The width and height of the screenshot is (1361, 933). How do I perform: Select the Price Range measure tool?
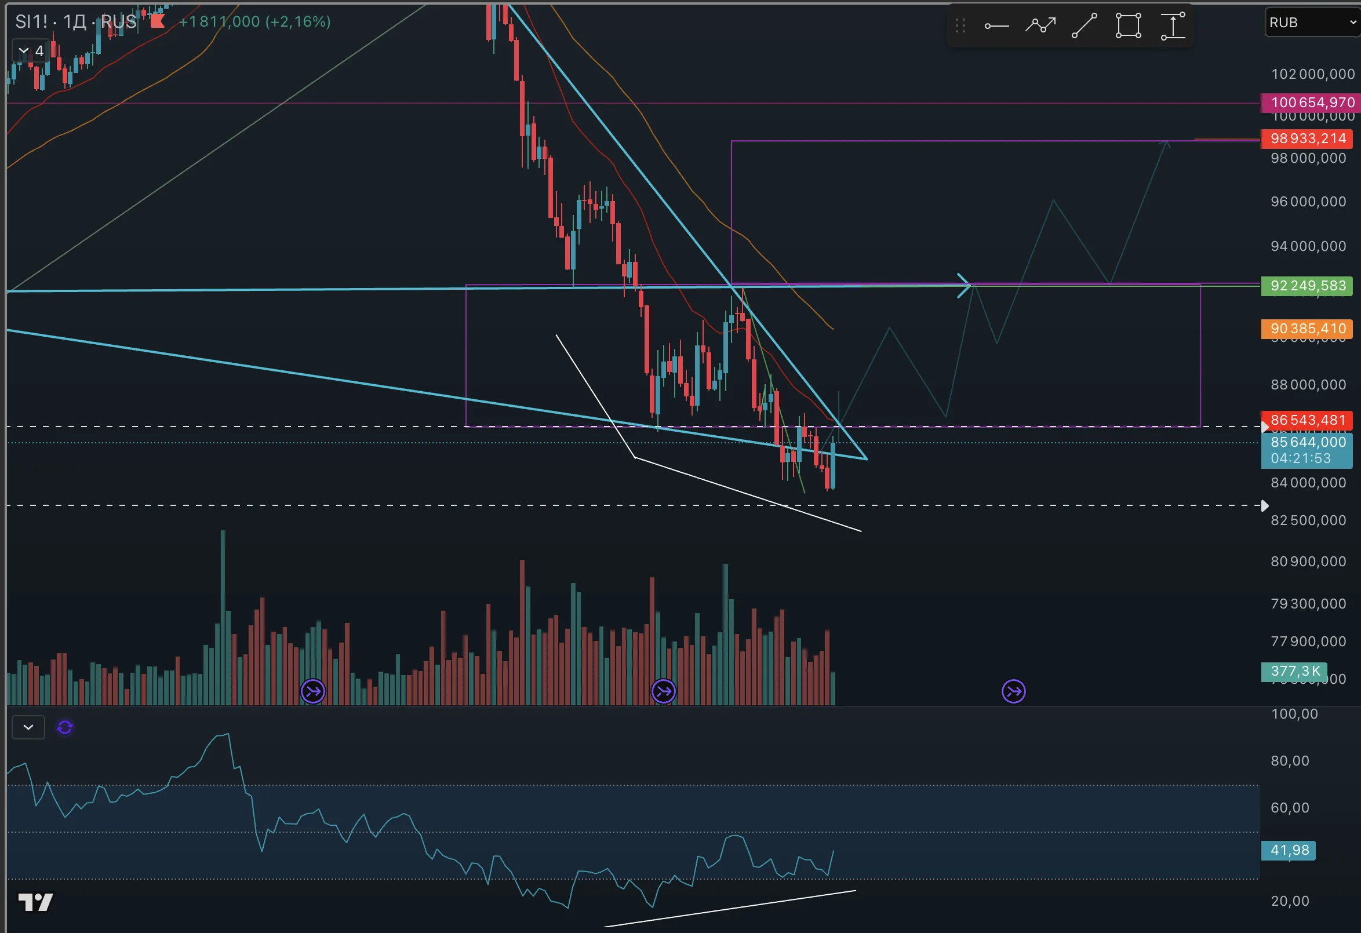coord(1173,25)
